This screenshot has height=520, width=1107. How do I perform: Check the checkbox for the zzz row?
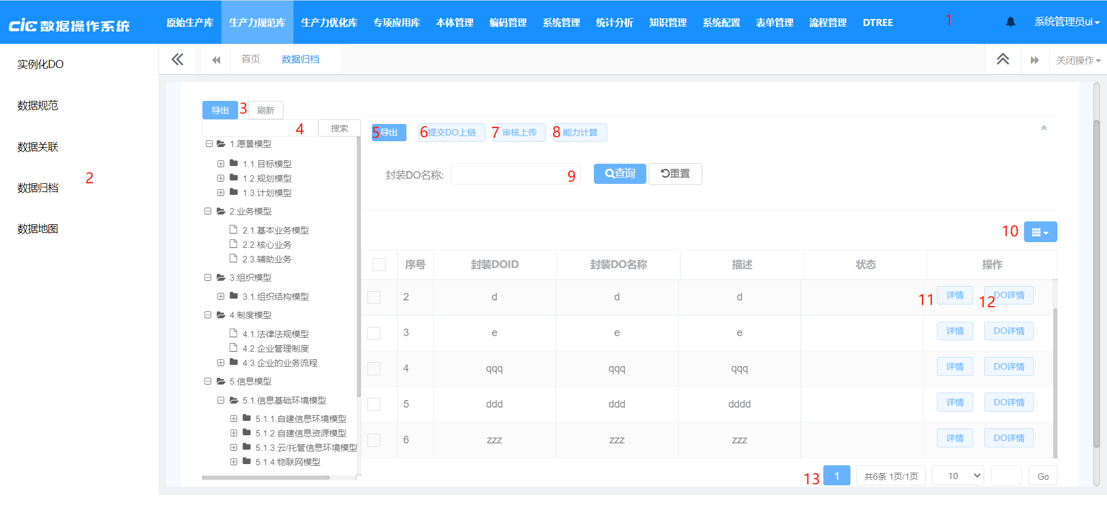click(x=374, y=440)
